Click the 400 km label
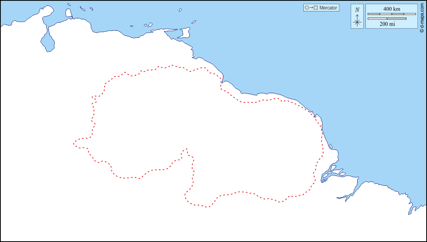This screenshot has width=427, height=242. (x=392, y=9)
